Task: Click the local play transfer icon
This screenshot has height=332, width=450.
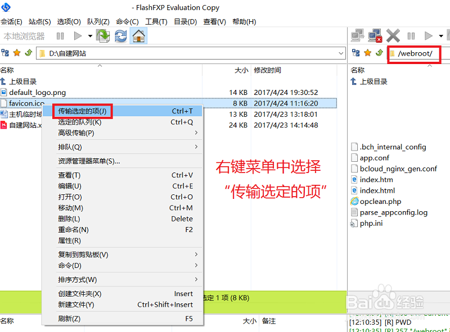Action: 78,36
